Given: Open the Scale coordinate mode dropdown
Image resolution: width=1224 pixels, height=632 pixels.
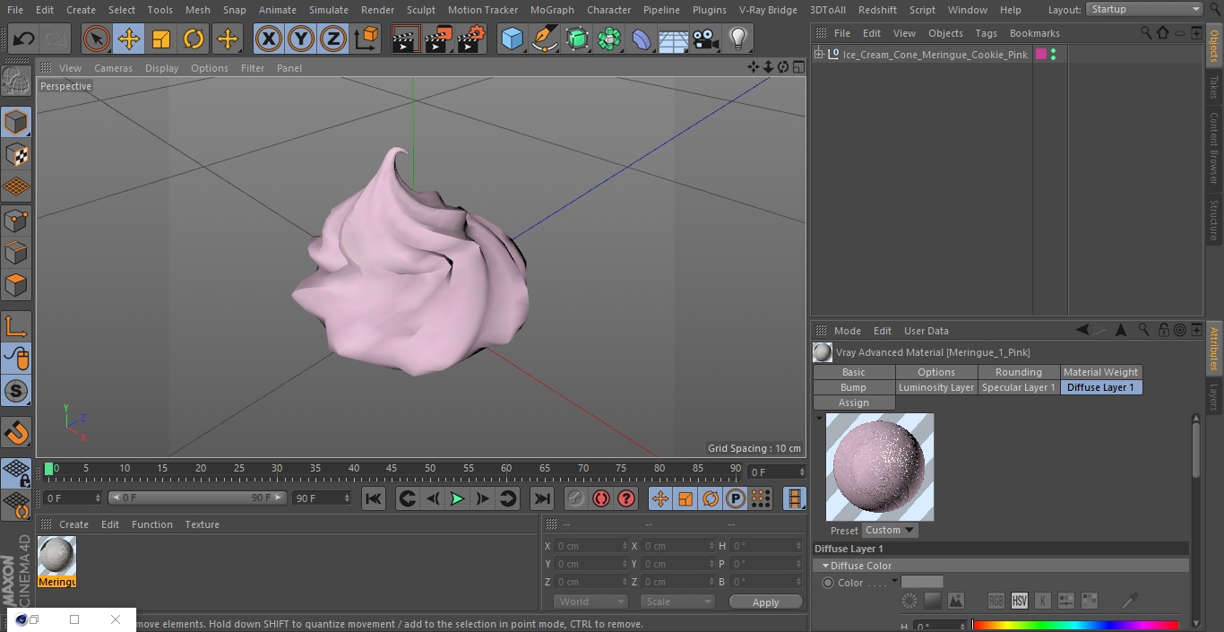Looking at the screenshot, I should [x=677, y=602].
